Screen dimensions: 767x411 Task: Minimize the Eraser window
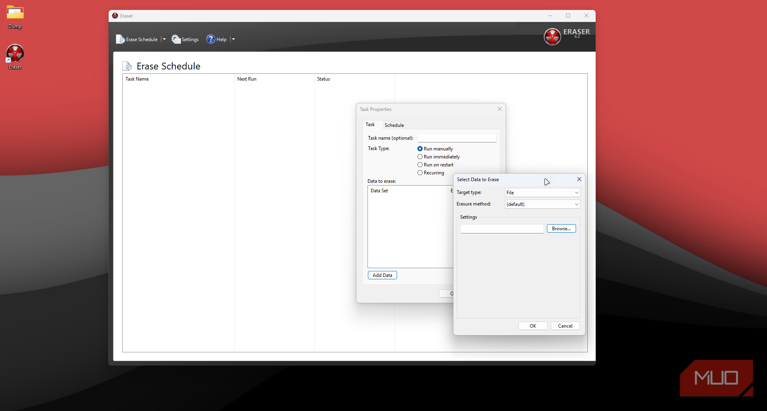click(550, 16)
